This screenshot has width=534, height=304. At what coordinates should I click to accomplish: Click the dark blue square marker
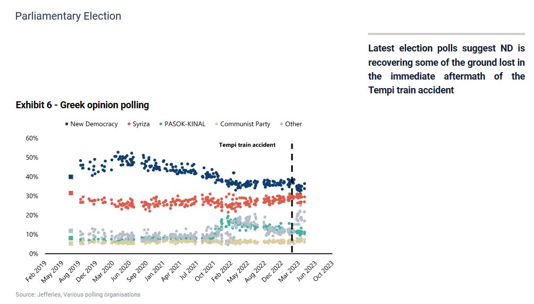click(71, 177)
